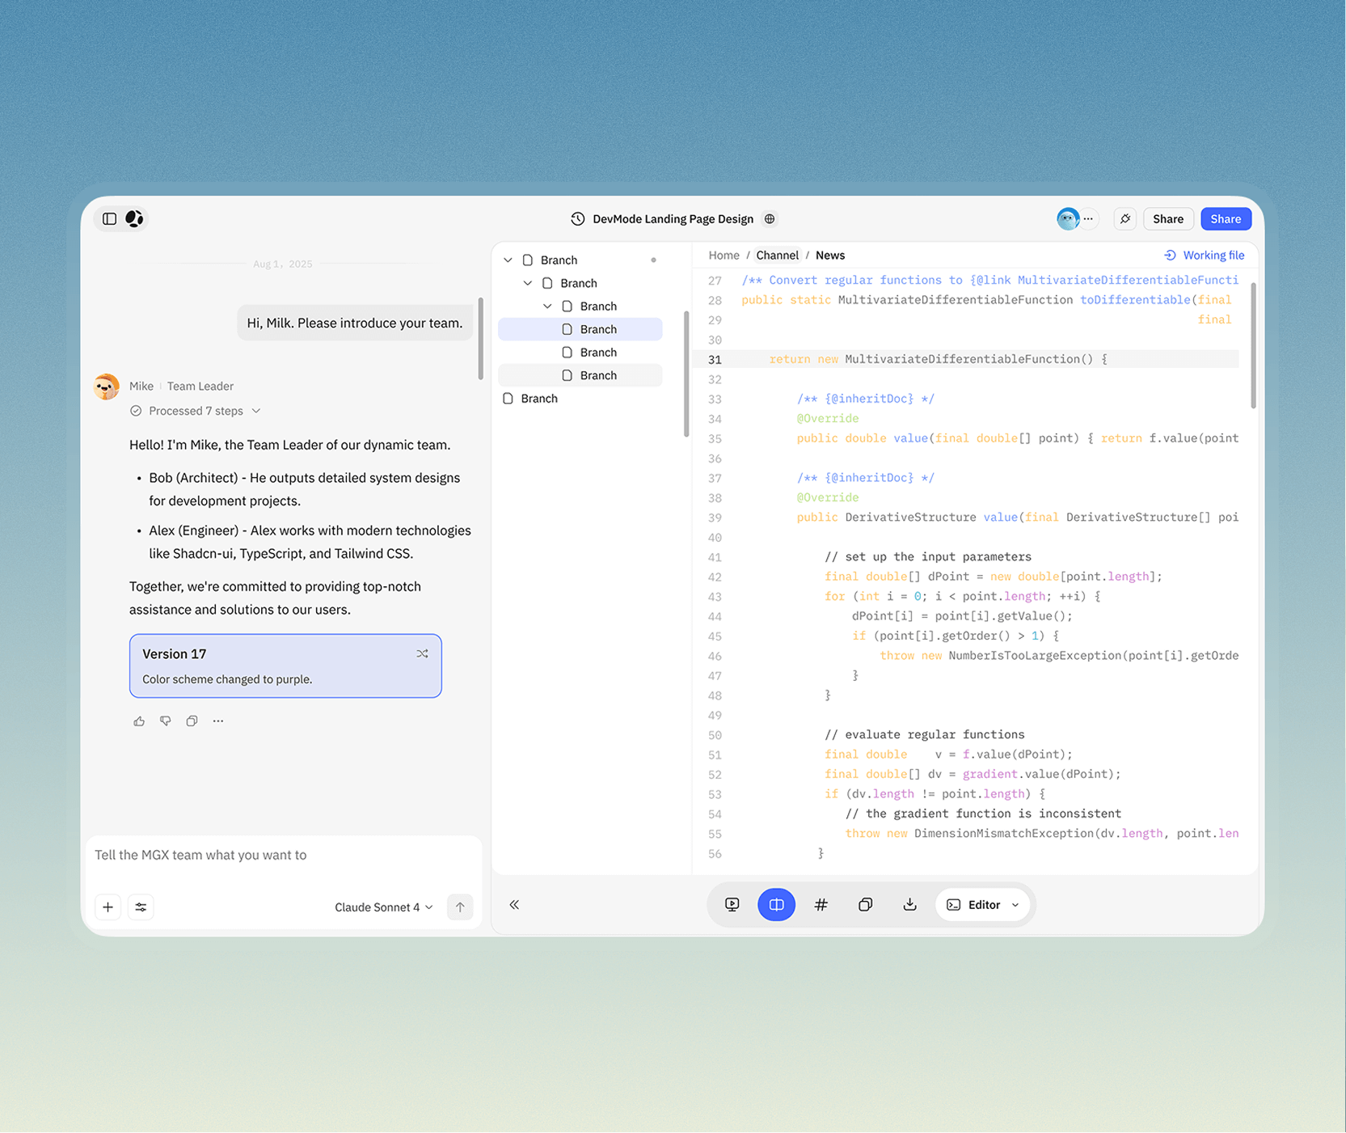
Task: Collapse the third-level Branch chevron
Action: 547,307
